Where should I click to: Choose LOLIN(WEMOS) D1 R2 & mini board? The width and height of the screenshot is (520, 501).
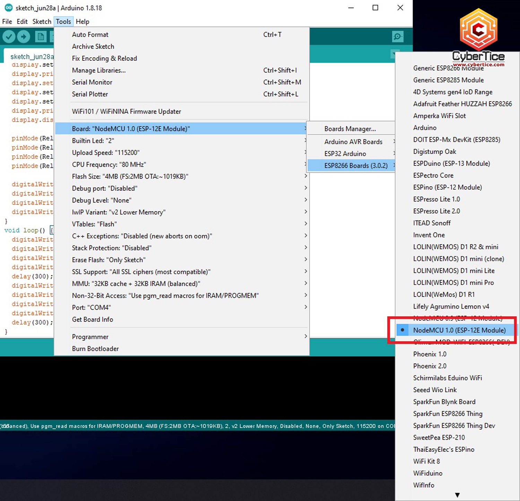(456, 247)
